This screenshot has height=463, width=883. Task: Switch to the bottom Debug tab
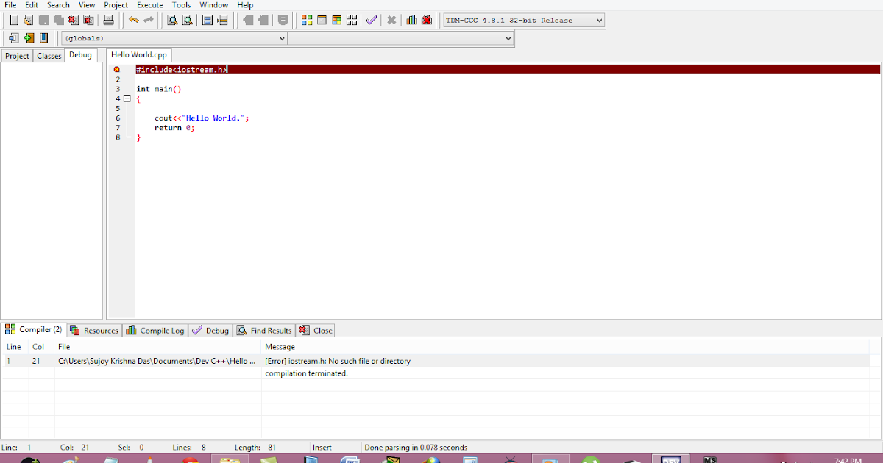point(210,331)
